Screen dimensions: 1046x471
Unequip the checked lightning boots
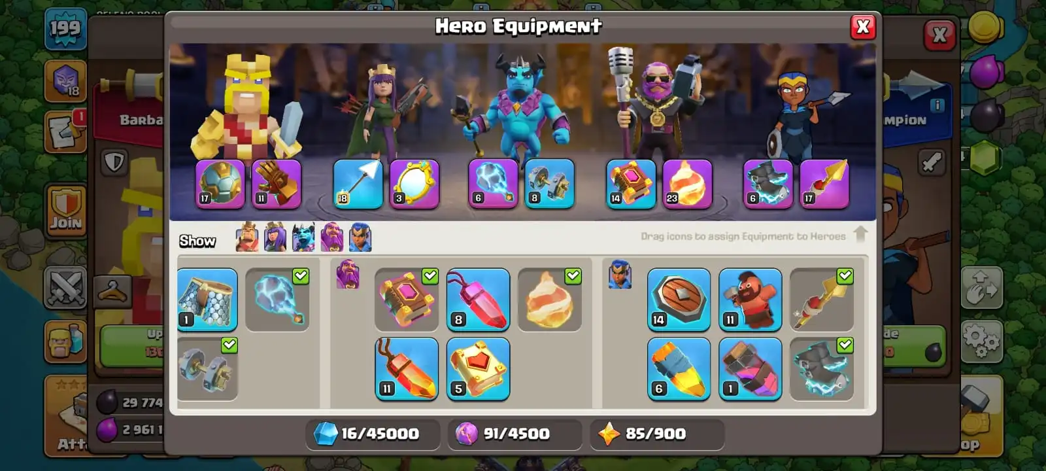[x=822, y=369]
